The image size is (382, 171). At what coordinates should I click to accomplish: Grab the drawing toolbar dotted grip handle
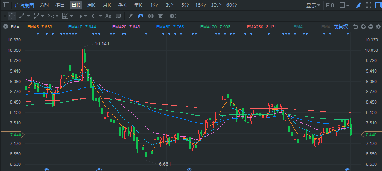(x=5, y=16)
